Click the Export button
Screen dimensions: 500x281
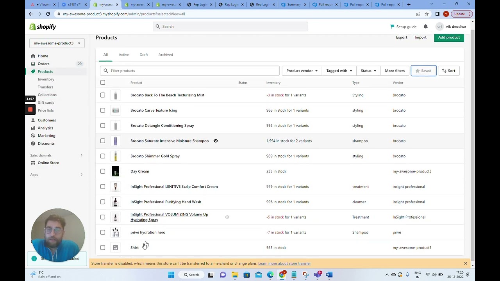point(402,37)
